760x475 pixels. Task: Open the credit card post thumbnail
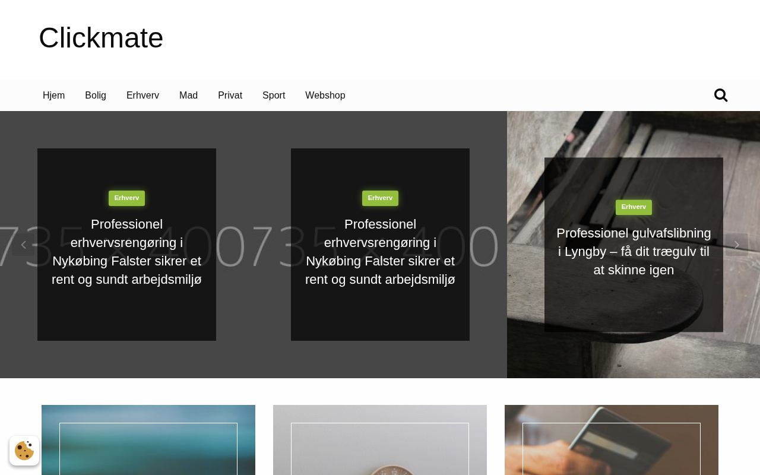point(612,440)
